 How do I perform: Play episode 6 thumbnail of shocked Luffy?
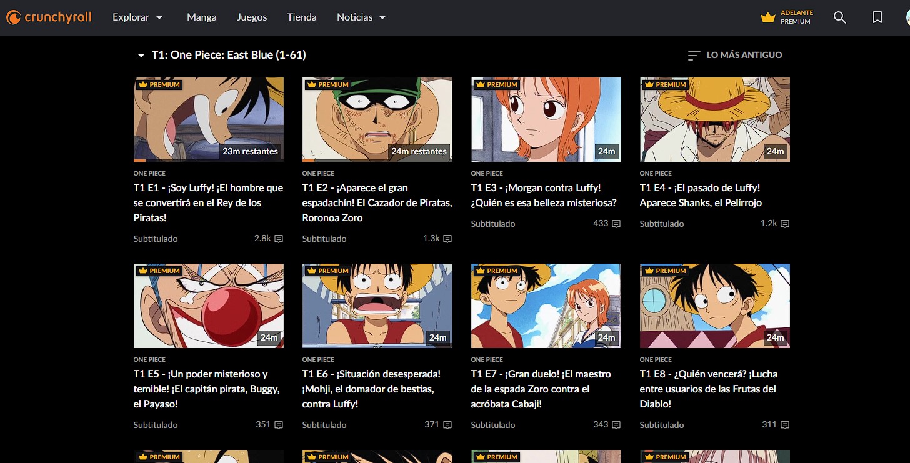pos(377,306)
